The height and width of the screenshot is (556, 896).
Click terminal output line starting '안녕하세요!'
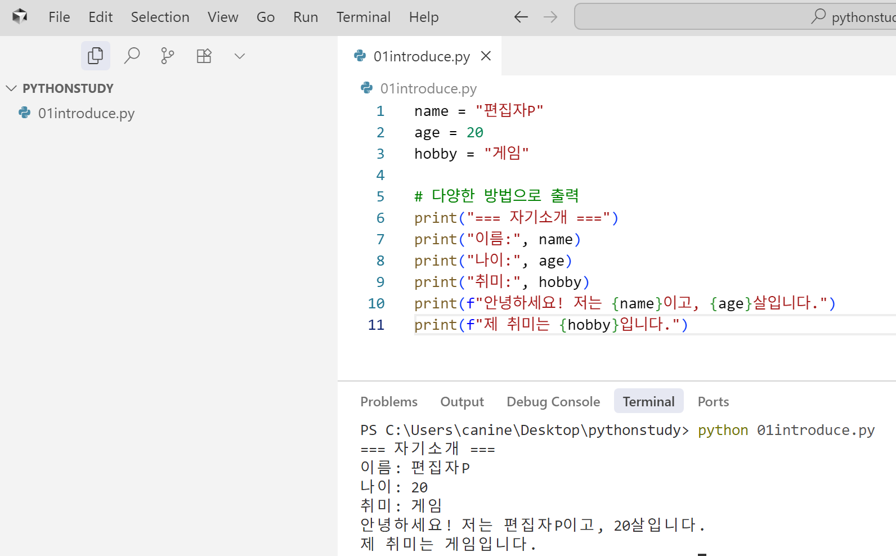tap(532, 524)
